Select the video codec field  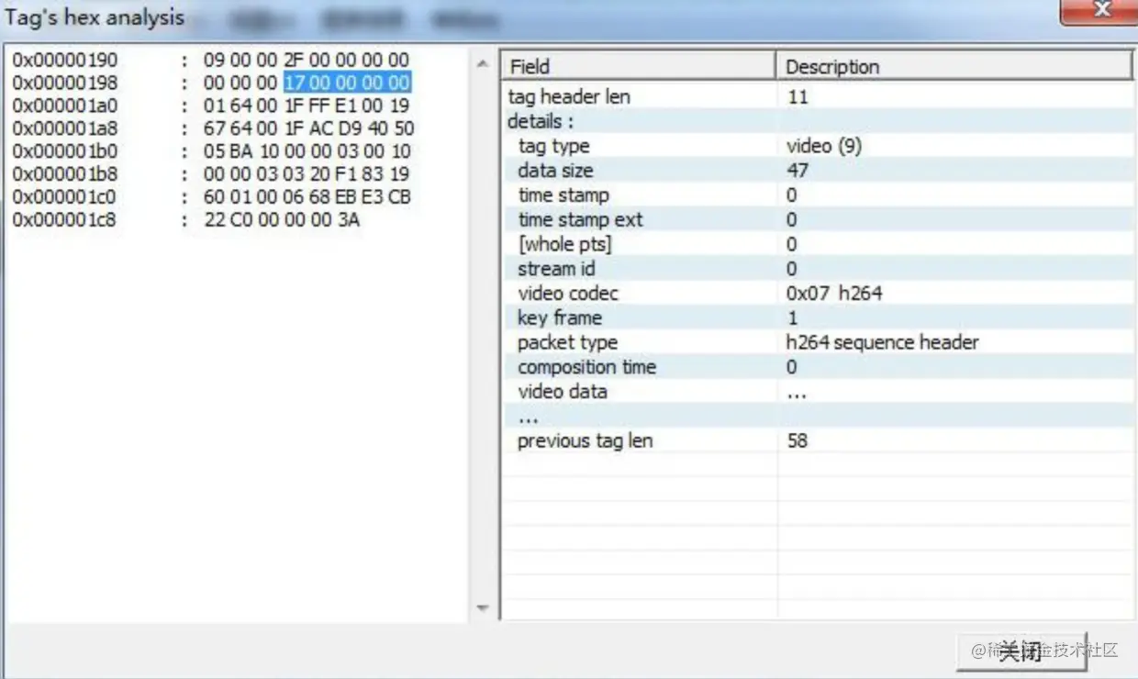point(568,294)
